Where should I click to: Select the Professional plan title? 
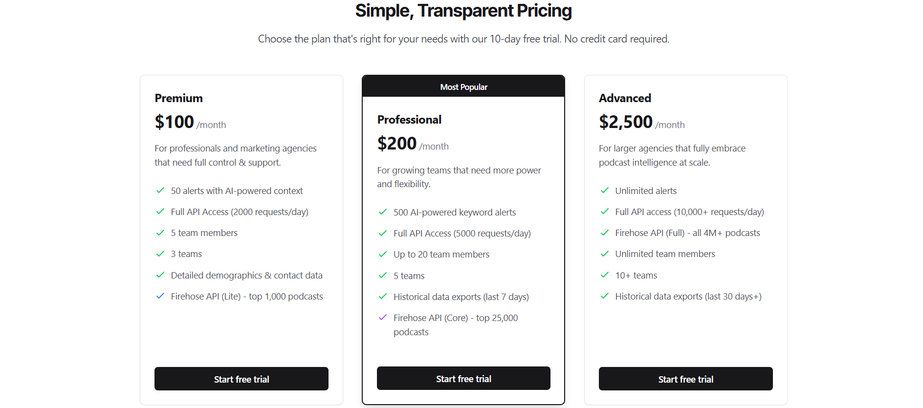(x=409, y=119)
